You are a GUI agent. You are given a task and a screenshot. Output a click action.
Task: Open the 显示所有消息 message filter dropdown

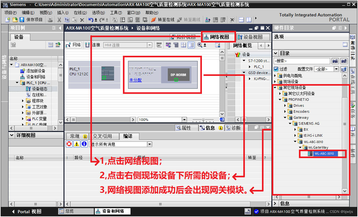[x=149, y=144]
